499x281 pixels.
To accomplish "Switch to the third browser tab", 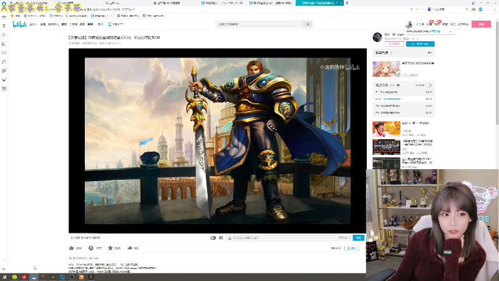I will click(127, 3).
